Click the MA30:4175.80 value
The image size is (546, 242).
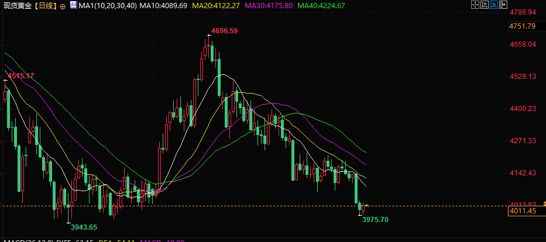269,6
